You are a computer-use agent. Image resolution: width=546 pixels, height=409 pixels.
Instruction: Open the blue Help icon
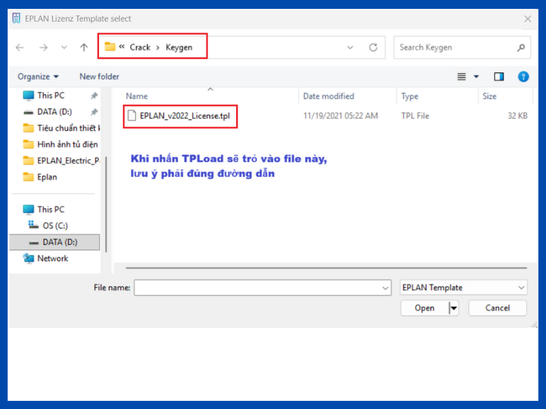click(523, 76)
